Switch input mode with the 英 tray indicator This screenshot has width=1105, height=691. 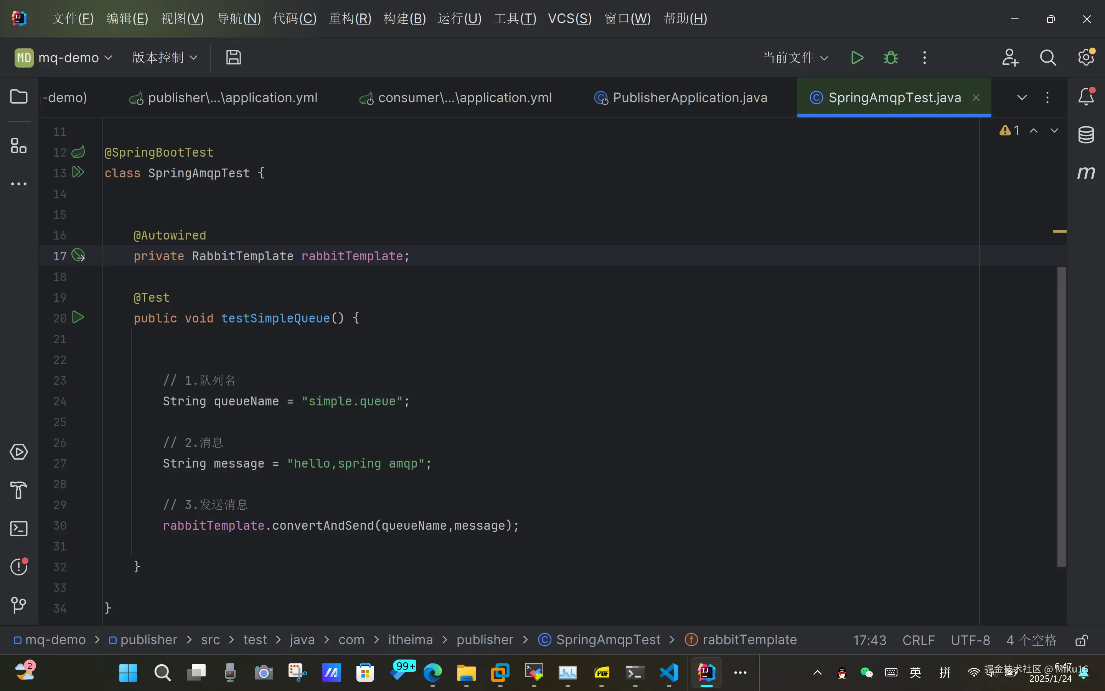click(915, 672)
